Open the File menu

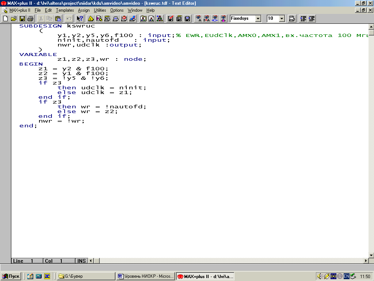38,10
